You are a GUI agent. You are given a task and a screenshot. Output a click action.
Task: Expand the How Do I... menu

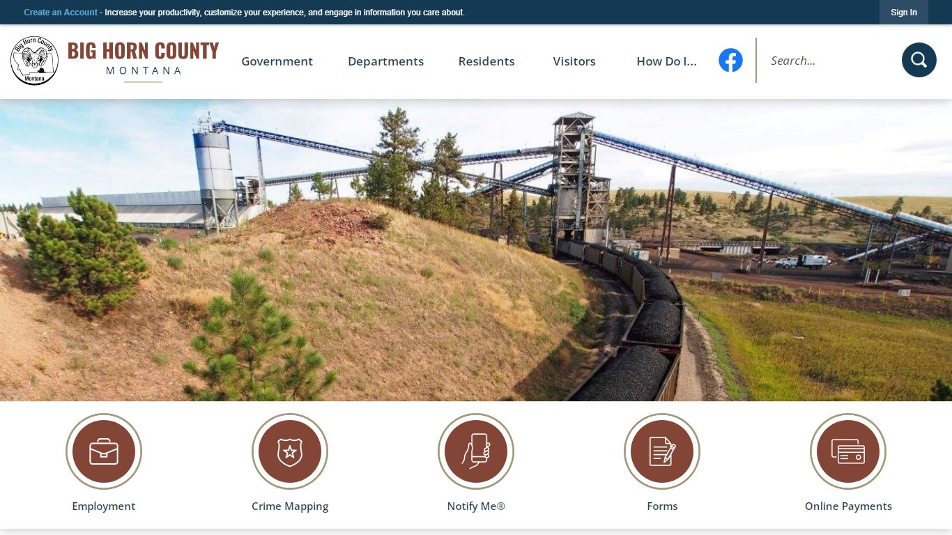coord(666,61)
